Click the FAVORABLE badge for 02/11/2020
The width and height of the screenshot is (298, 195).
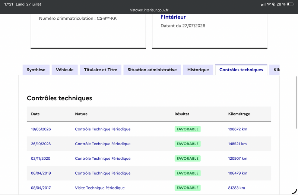(x=188, y=159)
